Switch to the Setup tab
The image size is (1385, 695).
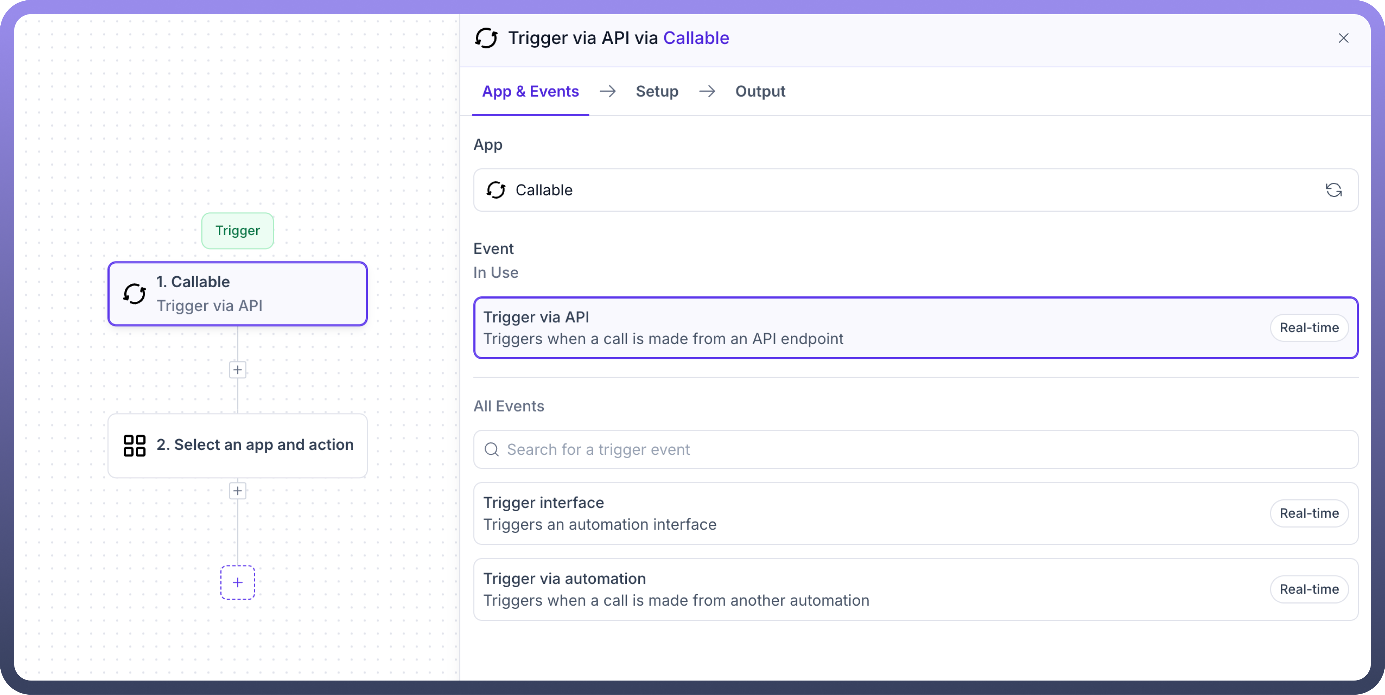[656, 92]
